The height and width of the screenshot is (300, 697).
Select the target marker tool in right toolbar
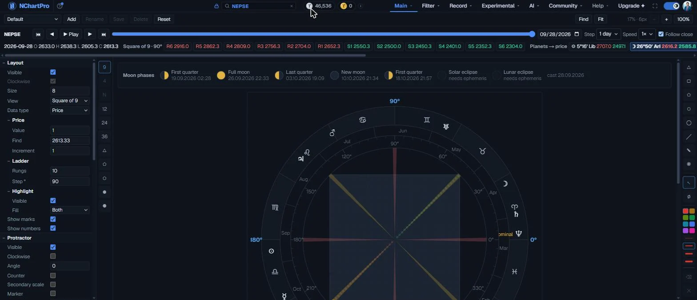[689, 164]
